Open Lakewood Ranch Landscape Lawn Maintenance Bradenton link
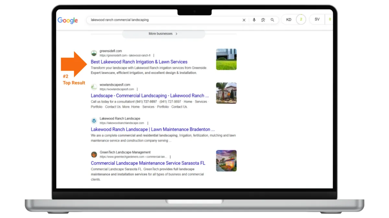Screen dimensions: 389x218 click(153, 130)
